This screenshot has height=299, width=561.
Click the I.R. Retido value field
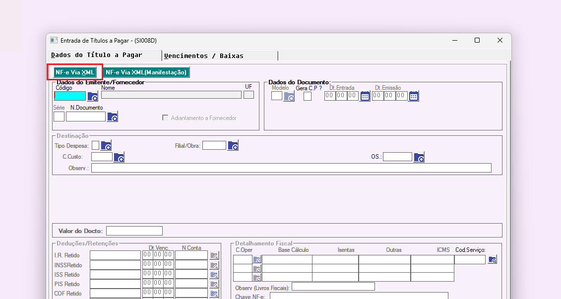115,255
